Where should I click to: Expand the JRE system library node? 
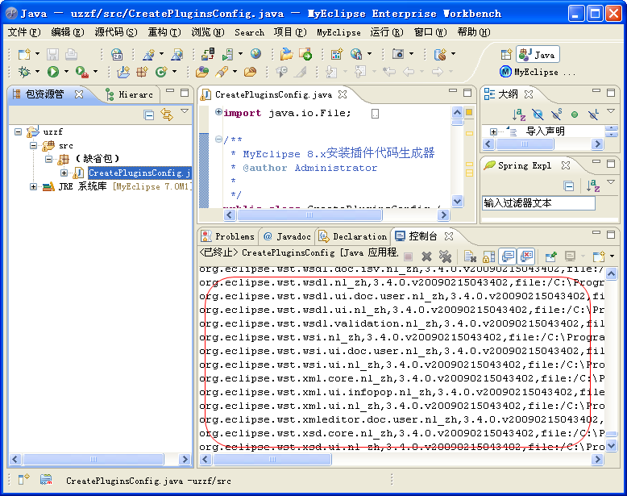(x=34, y=186)
